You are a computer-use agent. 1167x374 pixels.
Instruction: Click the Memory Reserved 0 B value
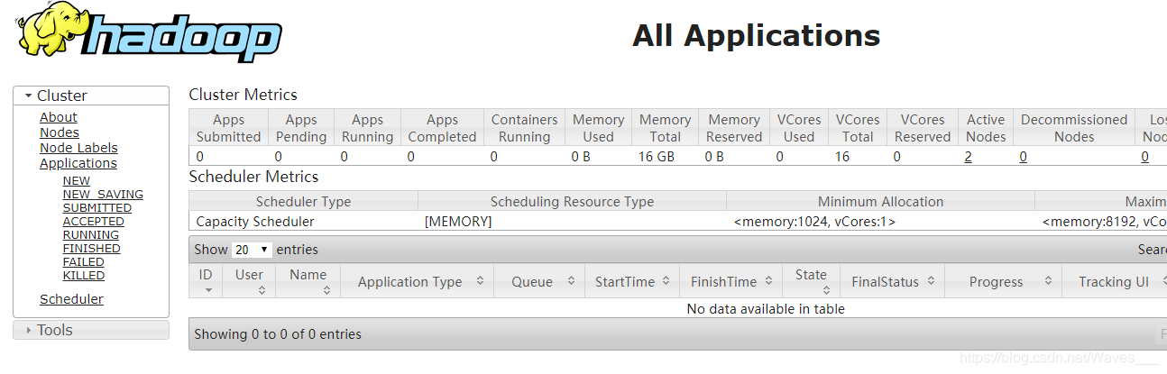click(714, 157)
